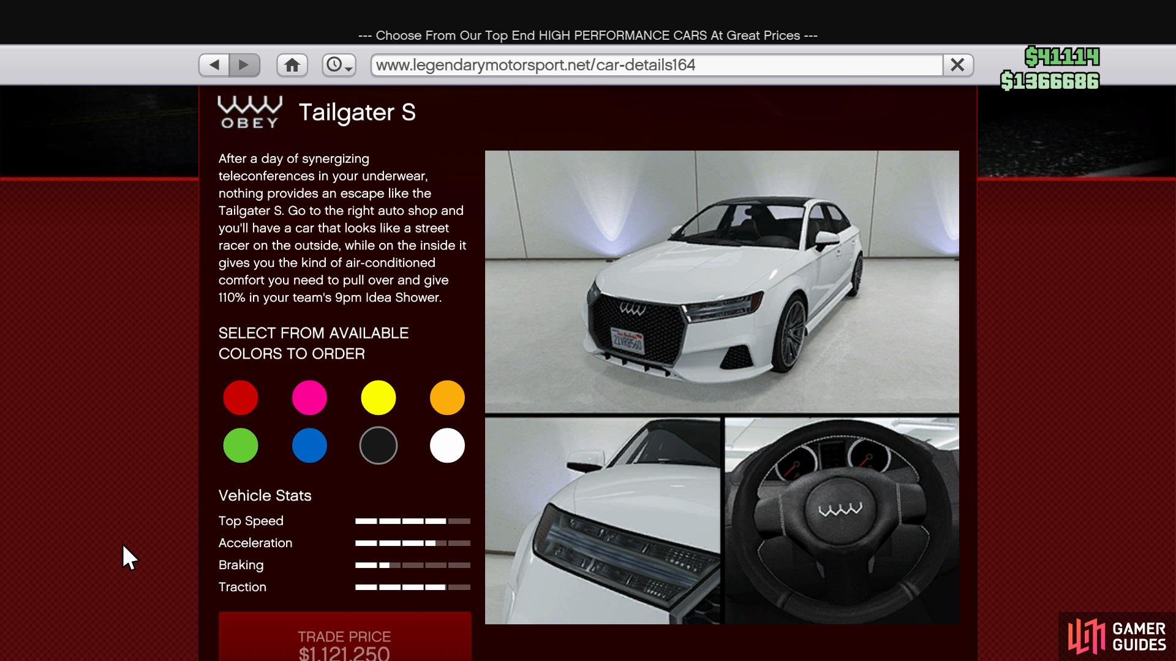Go forward with the browser forward arrow

tap(244, 65)
